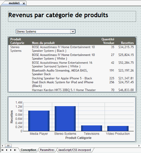This screenshot has height=153, width=141.
Task: Click the horizontal scrollbar thumb
Action: click(x=8, y=146)
